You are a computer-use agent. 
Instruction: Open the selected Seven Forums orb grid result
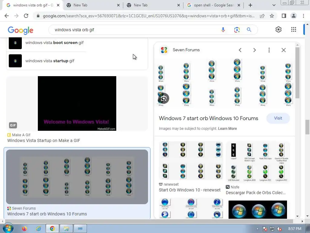(77, 177)
